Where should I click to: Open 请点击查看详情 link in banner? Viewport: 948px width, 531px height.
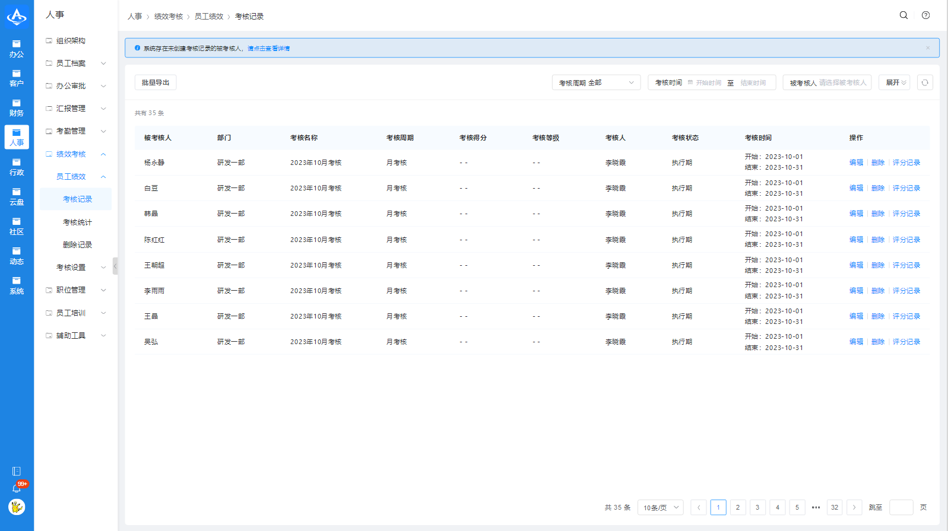tap(268, 49)
